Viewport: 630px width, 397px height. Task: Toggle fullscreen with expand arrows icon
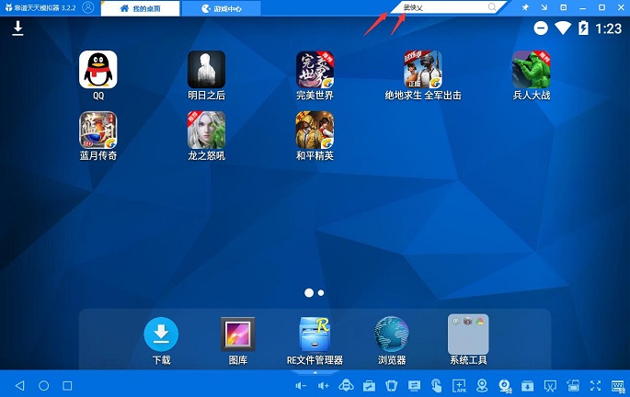coord(595,386)
